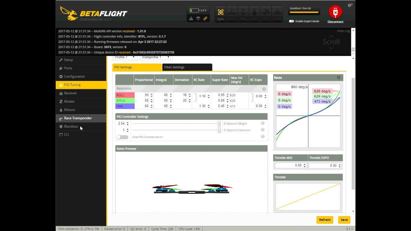Click the Accel sensor icon
Viewport: 411px width, 231px height.
(232, 14)
